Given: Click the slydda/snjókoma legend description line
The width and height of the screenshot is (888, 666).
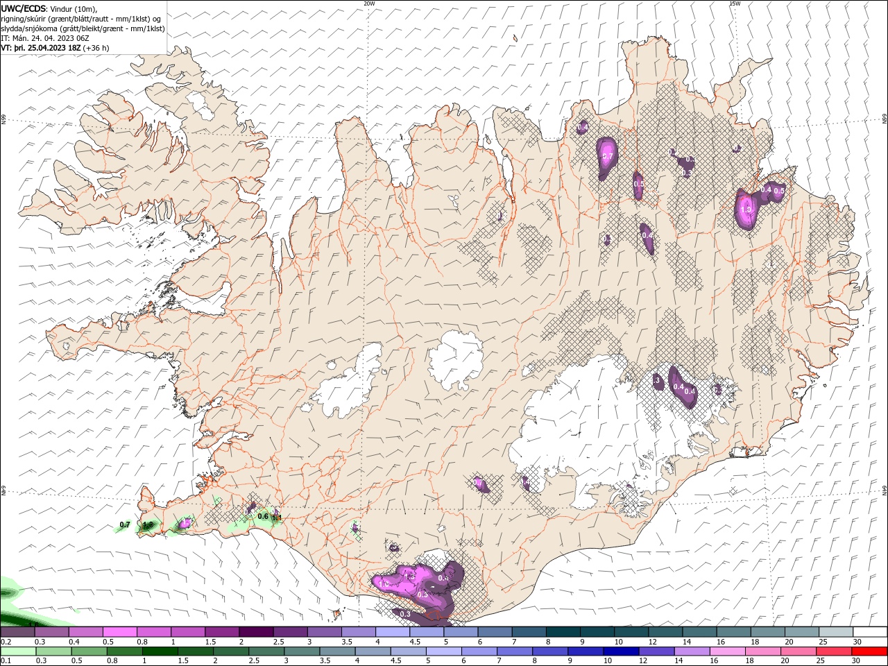Looking at the screenshot, I should click(x=83, y=28).
